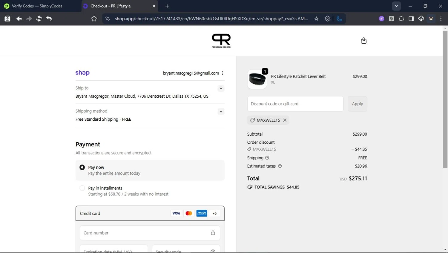
Task: Expand the Shipping method section
Action: pos(221,111)
